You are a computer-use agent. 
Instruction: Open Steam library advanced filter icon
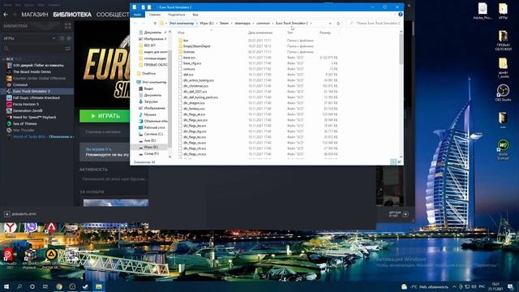click(x=68, y=49)
